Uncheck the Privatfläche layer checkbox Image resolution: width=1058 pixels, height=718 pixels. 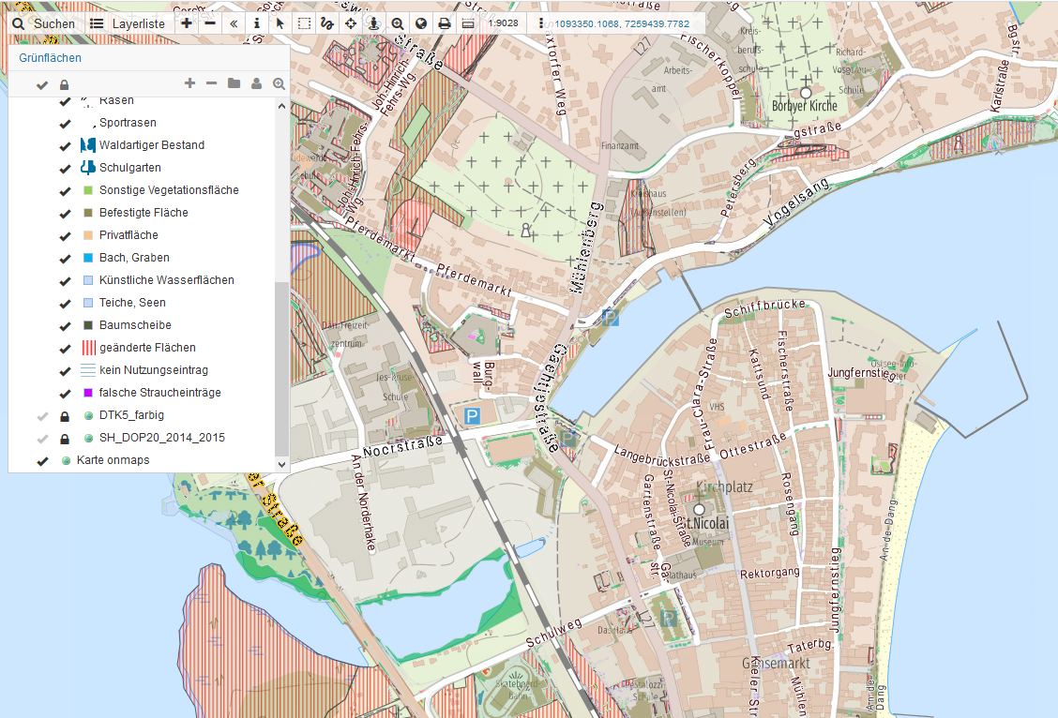click(x=66, y=236)
